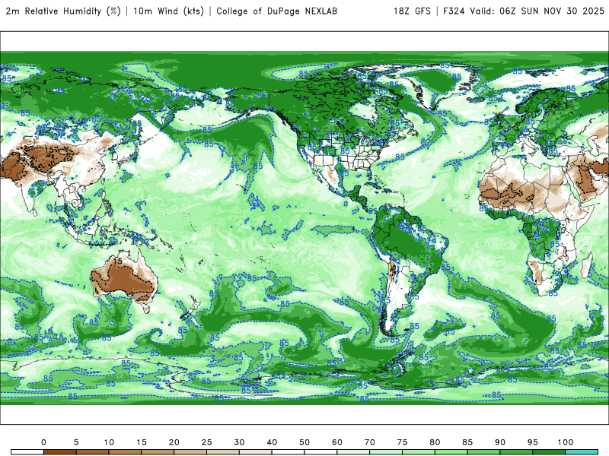Select the dark green 95–100 color bar segment
609x456 pixels.
(549, 452)
